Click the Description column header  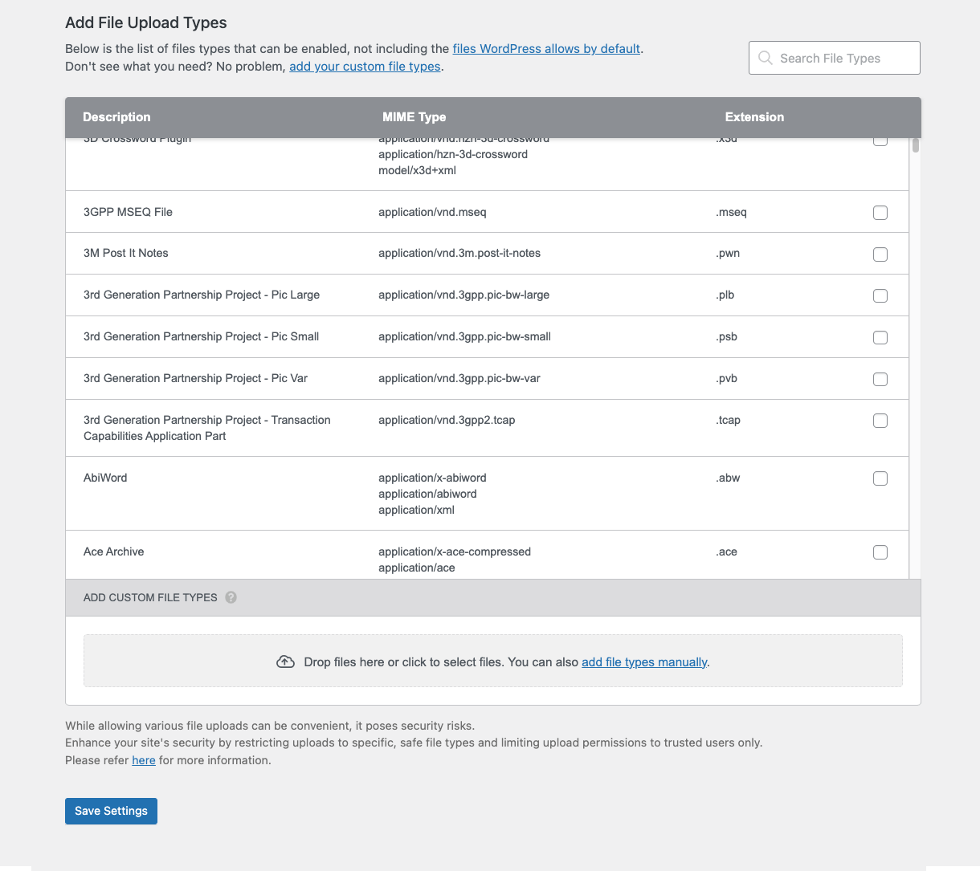(x=116, y=117)
